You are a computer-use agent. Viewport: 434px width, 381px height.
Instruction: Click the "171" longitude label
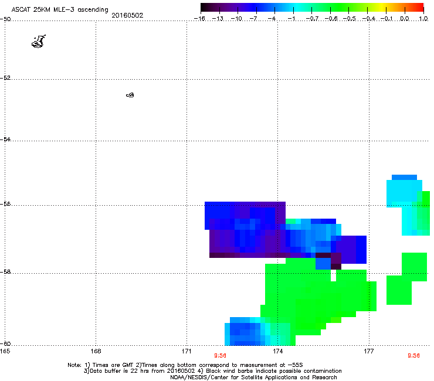(x=187, y=351)
